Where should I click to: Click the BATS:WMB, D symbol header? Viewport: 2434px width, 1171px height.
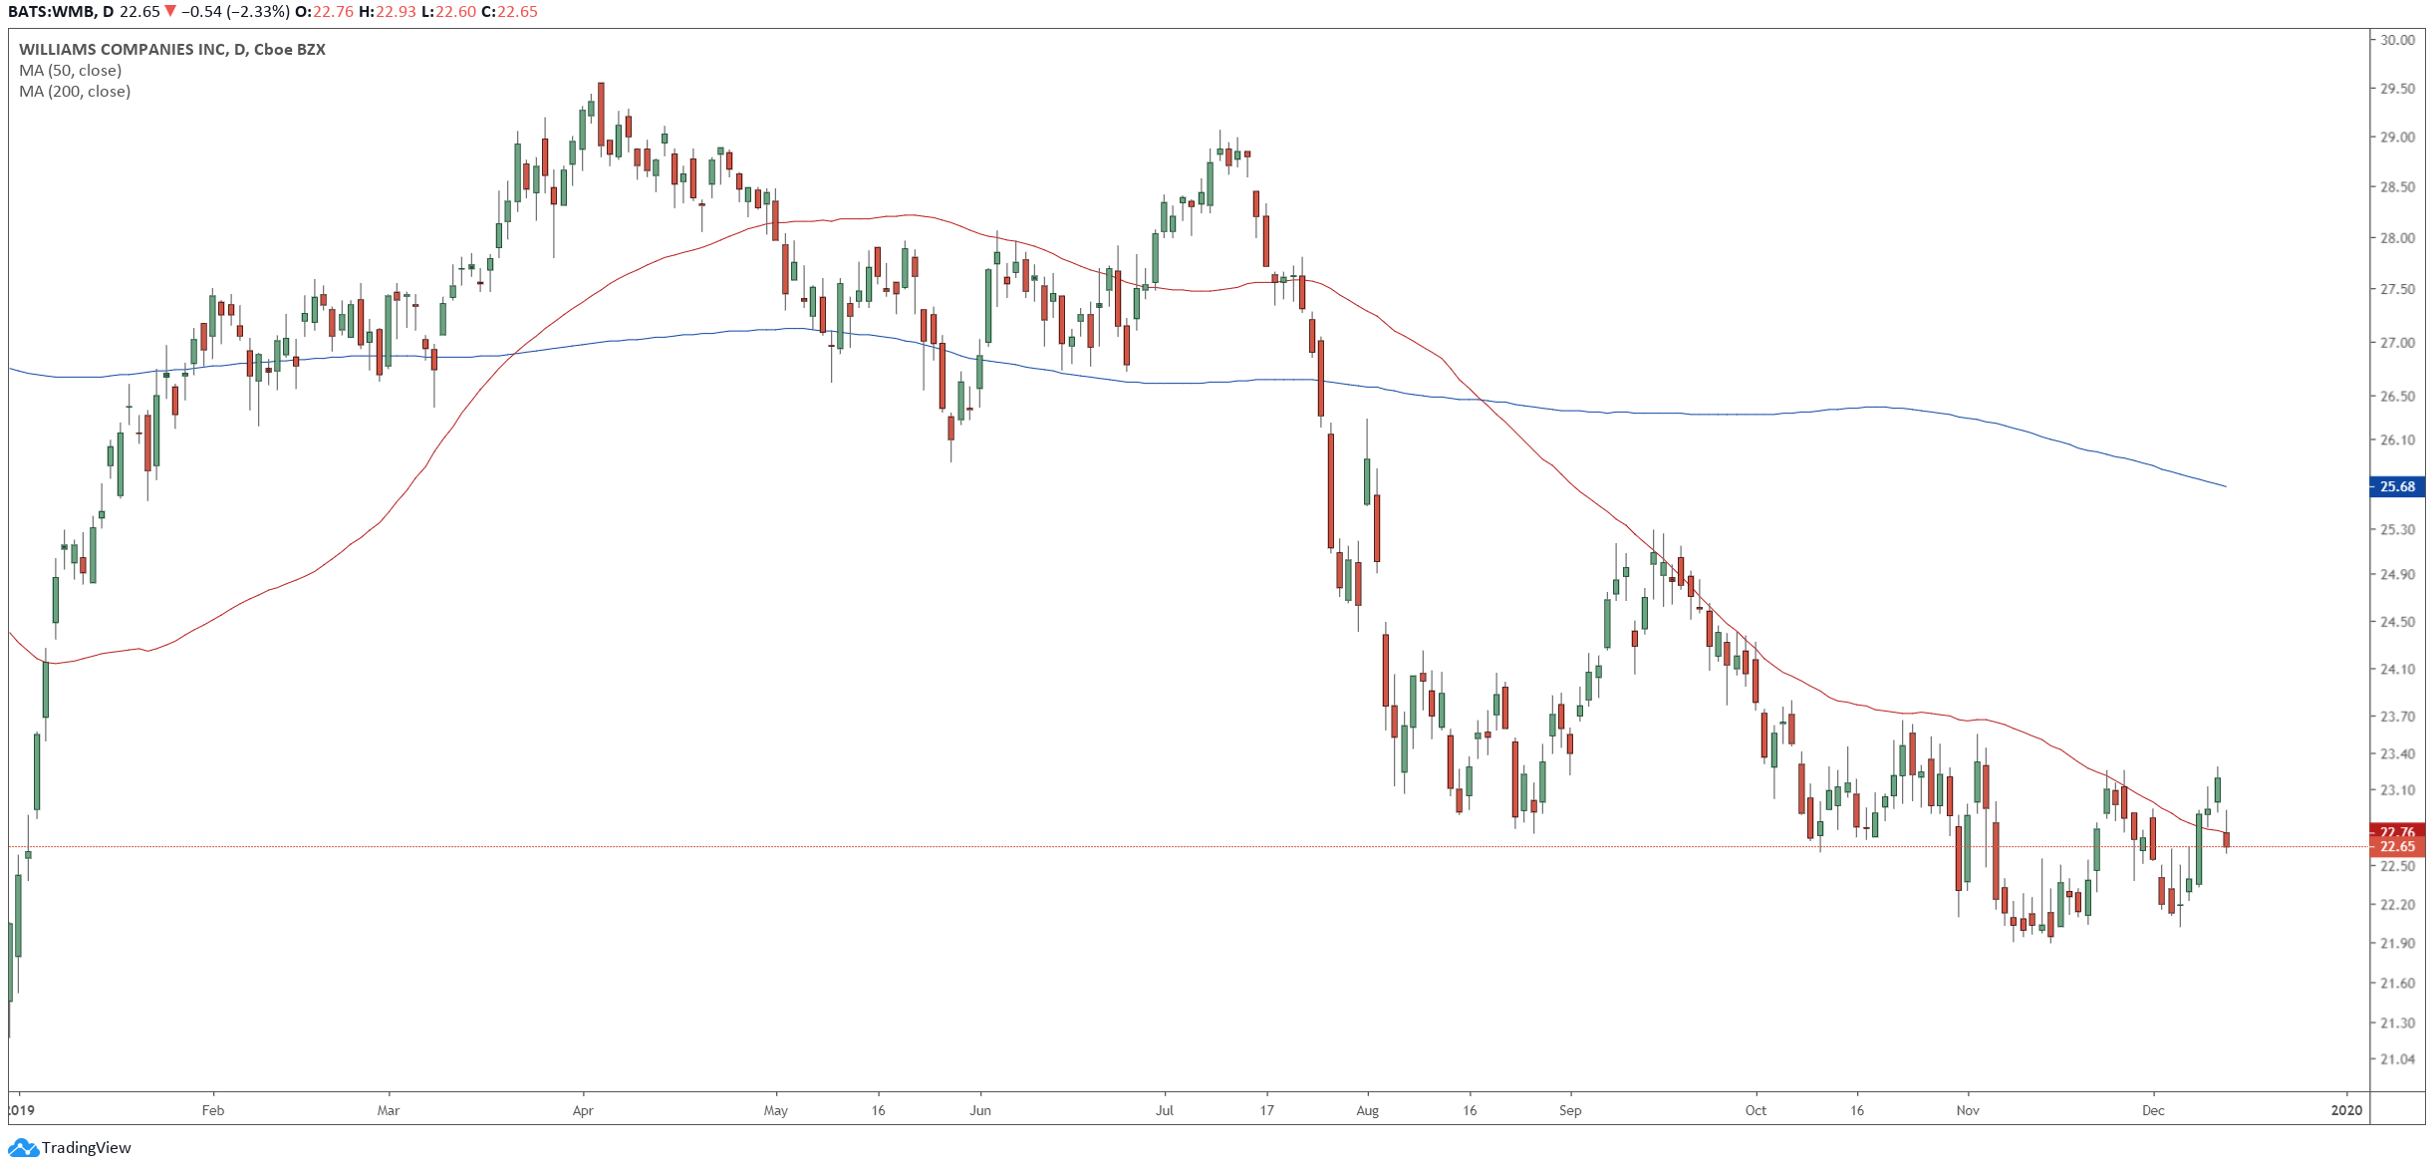[60, 12]
